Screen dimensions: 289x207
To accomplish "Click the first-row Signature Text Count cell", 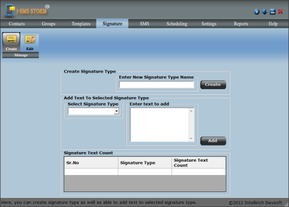I will pos(199,172).
